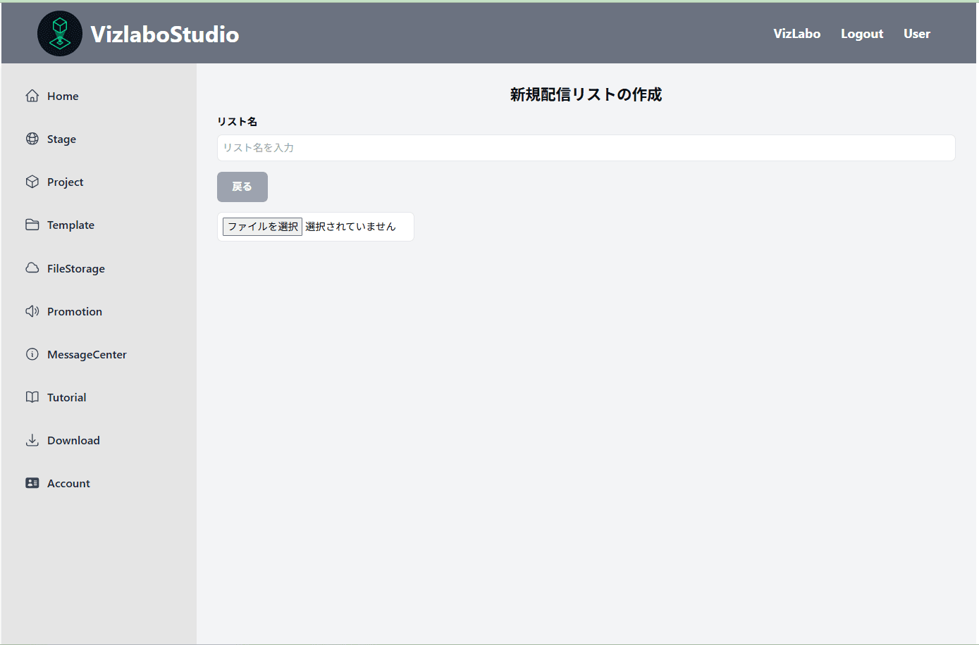979x645 pixels.
Task: Click the VizlaboStudio title text
Action: pyautogui.click(x=165, y=35)
